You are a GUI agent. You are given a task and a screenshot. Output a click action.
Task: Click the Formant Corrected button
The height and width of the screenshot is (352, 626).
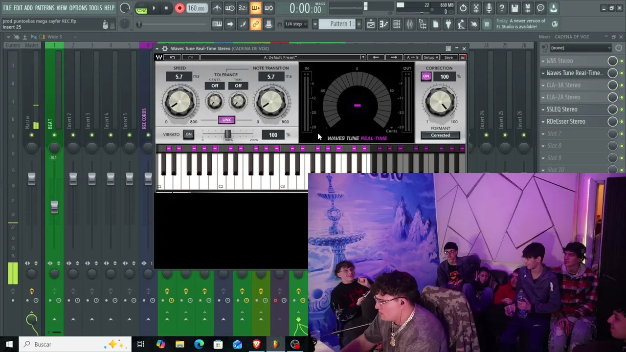[440, 135]
